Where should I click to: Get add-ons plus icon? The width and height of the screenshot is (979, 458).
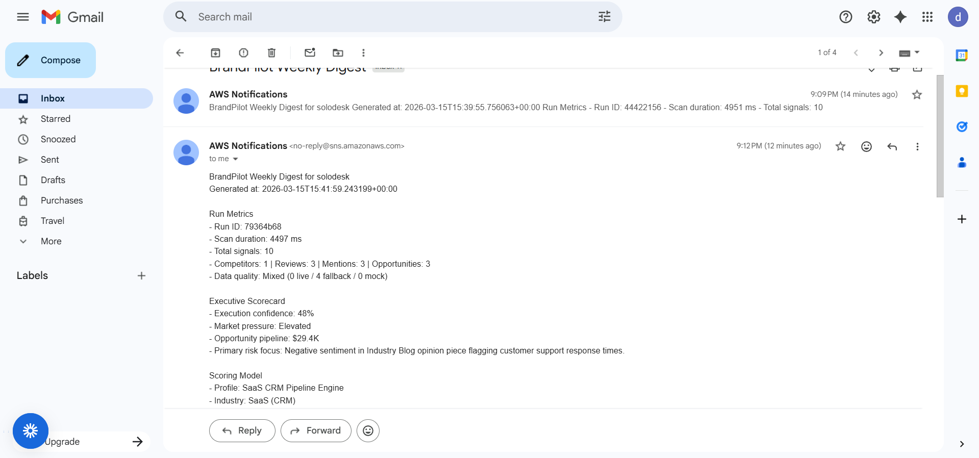coord(962,219)
